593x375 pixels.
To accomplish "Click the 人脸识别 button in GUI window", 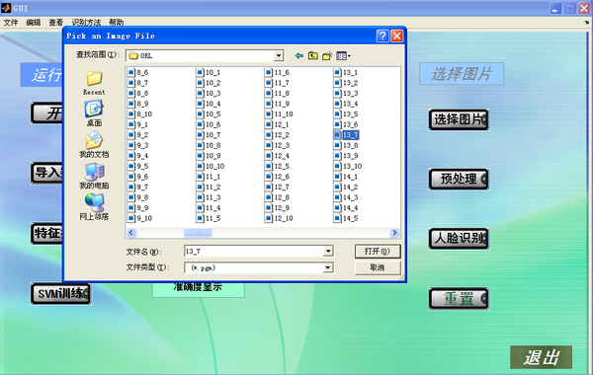I will click(x=459, y=238).
